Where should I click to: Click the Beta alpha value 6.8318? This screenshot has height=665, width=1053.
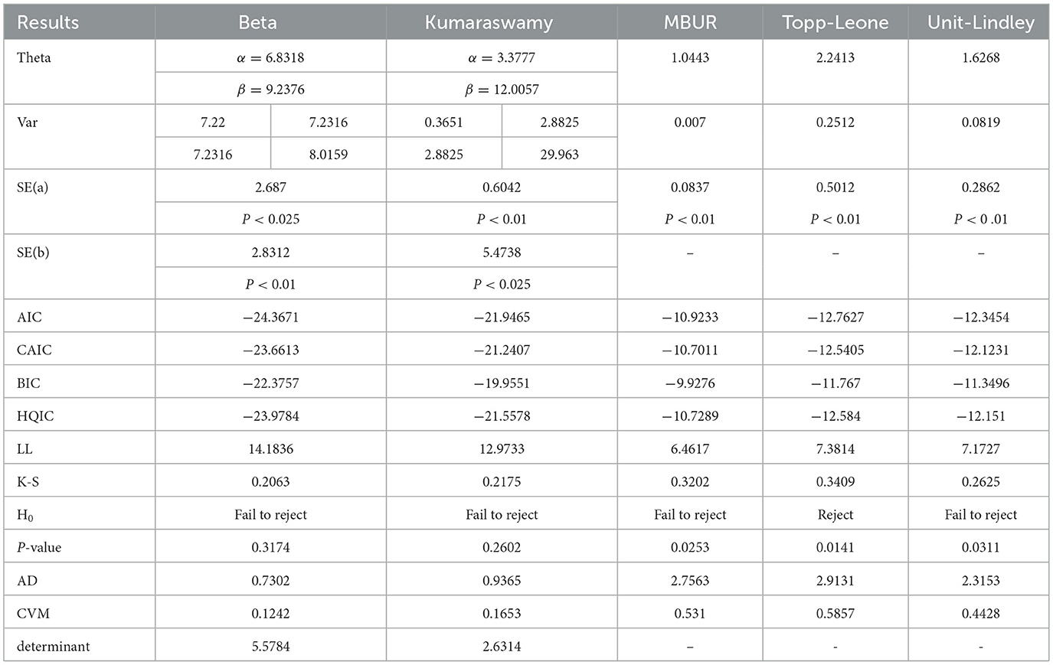(x=270, y=57)
